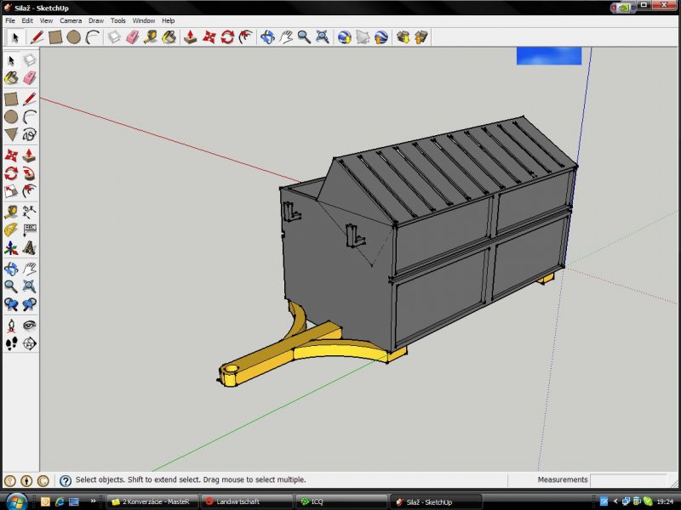Click the Measurements input box
This screenshot has height=510, width=681.
(x=627, y=480)
